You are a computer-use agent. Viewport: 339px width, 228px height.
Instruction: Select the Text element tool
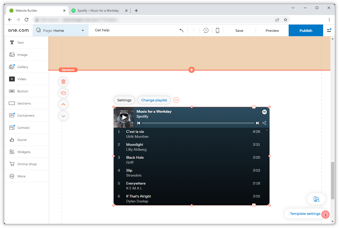coord(20,42)
